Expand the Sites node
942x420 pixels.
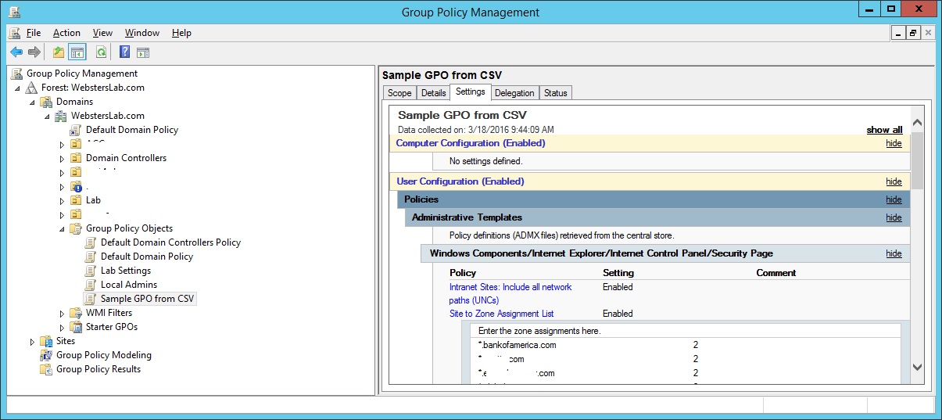point(32,341)
